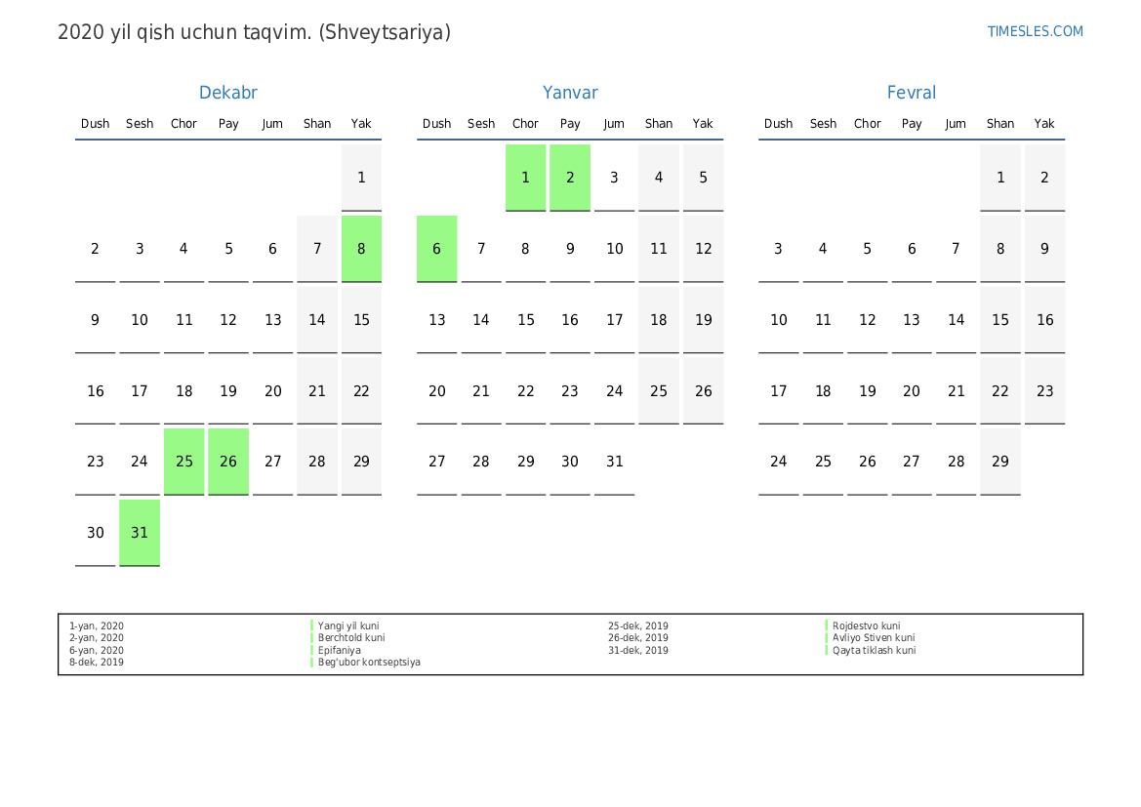Click the 8-dek, 2019 legend date
This screenshot has height=807, width=1141.
point(97,663)
